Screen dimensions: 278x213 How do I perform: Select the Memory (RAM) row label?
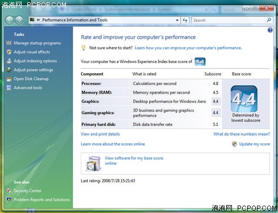point(97,93)
